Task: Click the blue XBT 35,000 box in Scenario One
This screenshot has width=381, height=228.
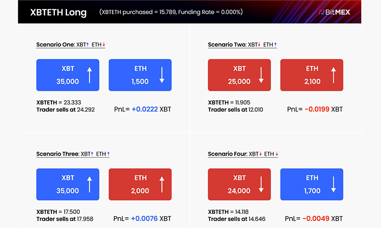Action: coord(68,75)
